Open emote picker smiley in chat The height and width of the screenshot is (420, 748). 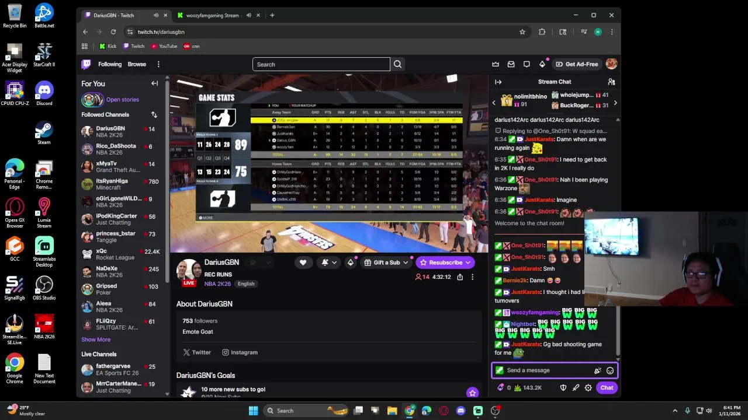coord(610,370)
